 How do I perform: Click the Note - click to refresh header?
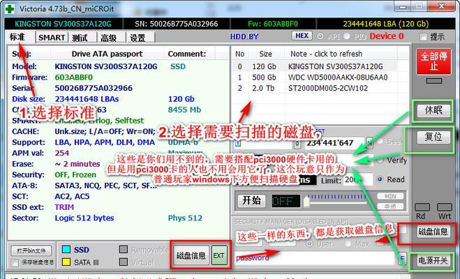pos(326,54)
